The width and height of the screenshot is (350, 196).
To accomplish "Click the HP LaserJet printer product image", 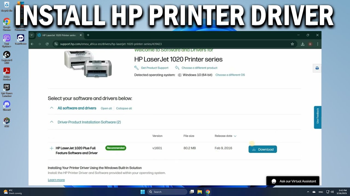I will click(88, 64).
